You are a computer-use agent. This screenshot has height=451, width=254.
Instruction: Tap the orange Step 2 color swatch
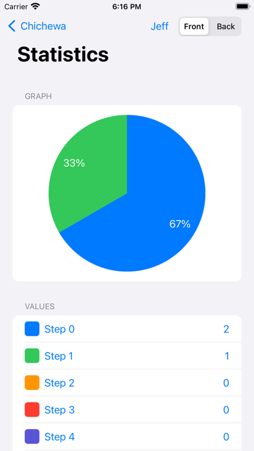point(32,382)
